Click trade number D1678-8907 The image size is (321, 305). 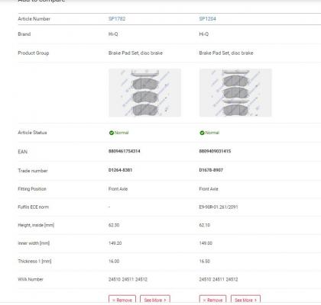(211, 170)
